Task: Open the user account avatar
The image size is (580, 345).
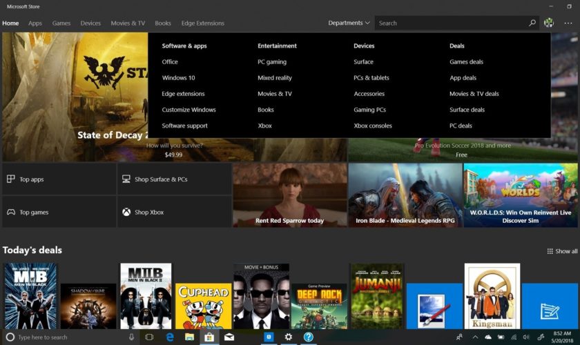Action: coord(549,23)
